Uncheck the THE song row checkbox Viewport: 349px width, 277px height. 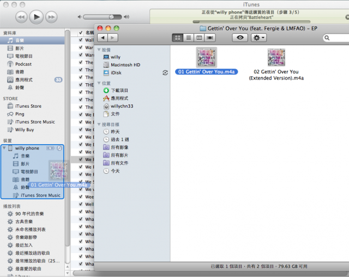[81, 85]
